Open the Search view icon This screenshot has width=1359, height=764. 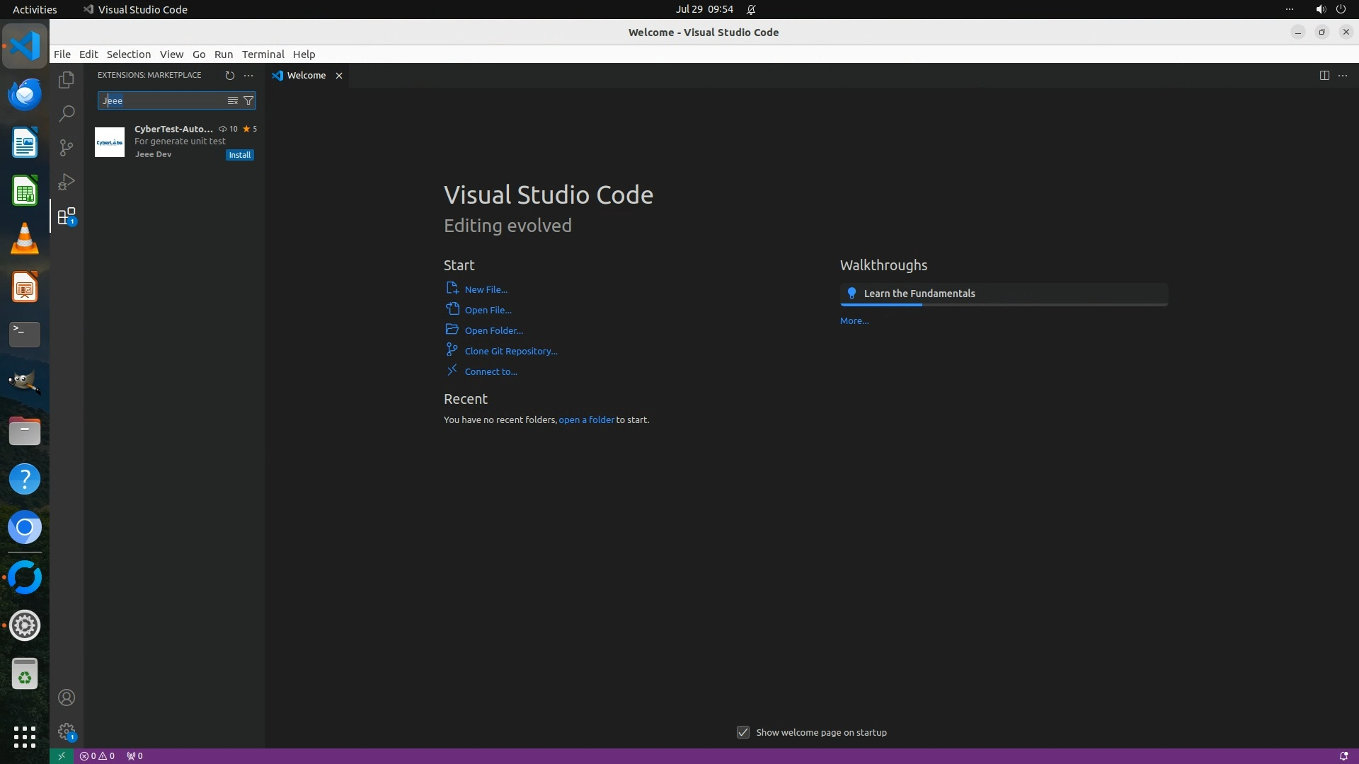click(67, 113)
